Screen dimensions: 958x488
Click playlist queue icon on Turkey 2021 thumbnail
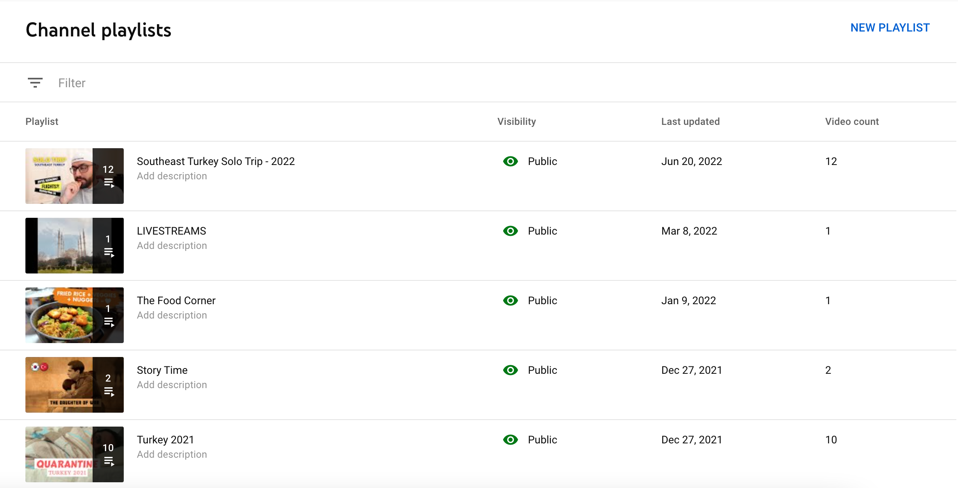[x=109, y=461]
